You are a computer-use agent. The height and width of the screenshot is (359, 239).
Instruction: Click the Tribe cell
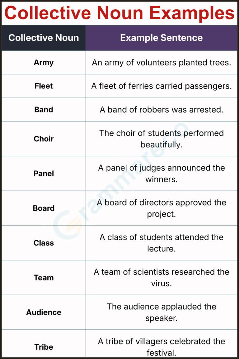(x=44, y=344)
